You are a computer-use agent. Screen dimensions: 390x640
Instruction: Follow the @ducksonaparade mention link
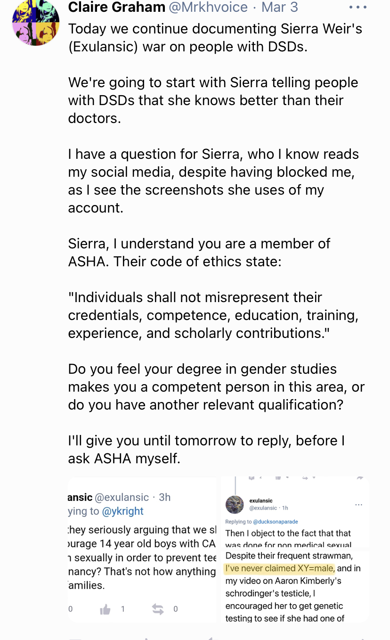point(275,522)
